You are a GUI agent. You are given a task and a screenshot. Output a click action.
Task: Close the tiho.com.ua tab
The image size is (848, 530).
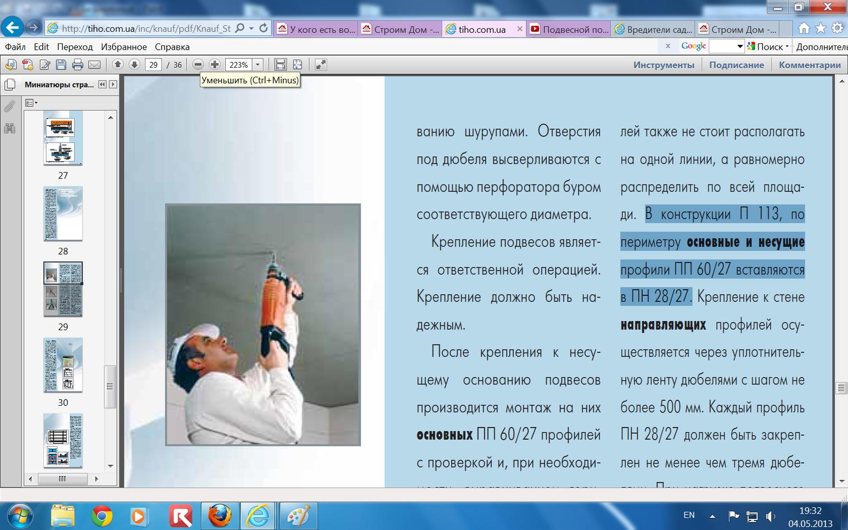pos(520,29)
